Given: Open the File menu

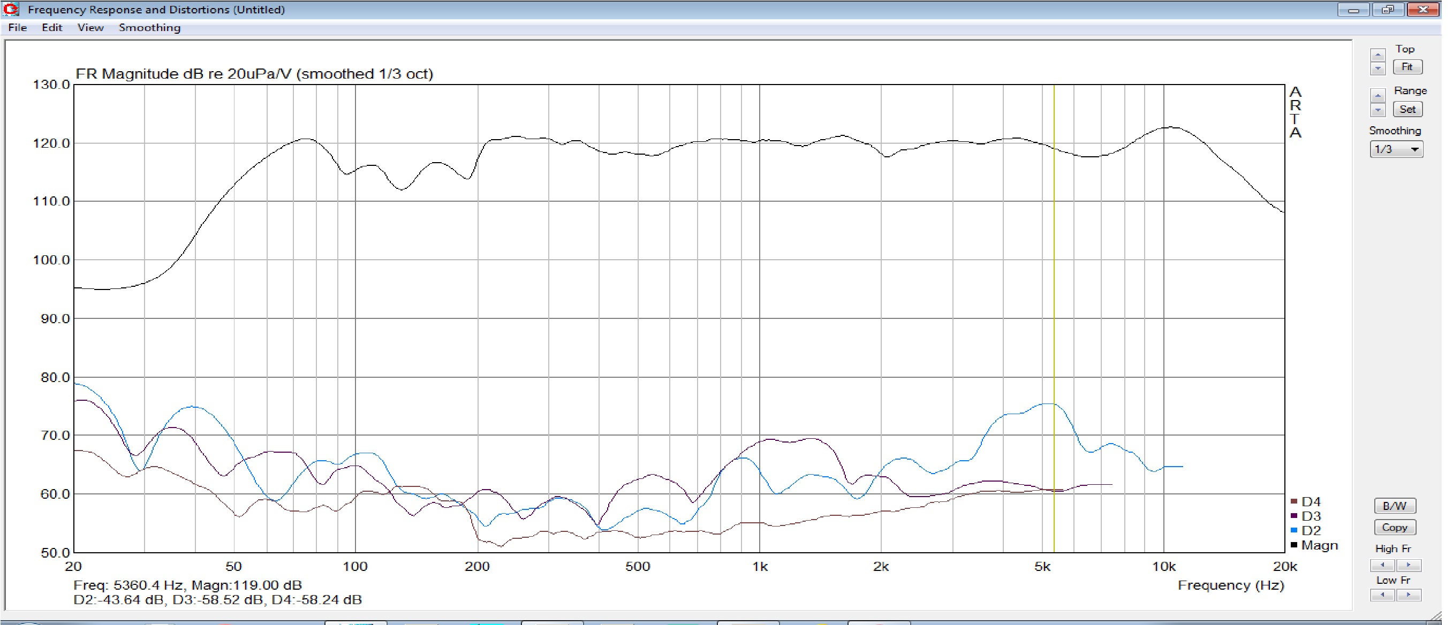Looking at the screenshot, I should pos(18,28).
